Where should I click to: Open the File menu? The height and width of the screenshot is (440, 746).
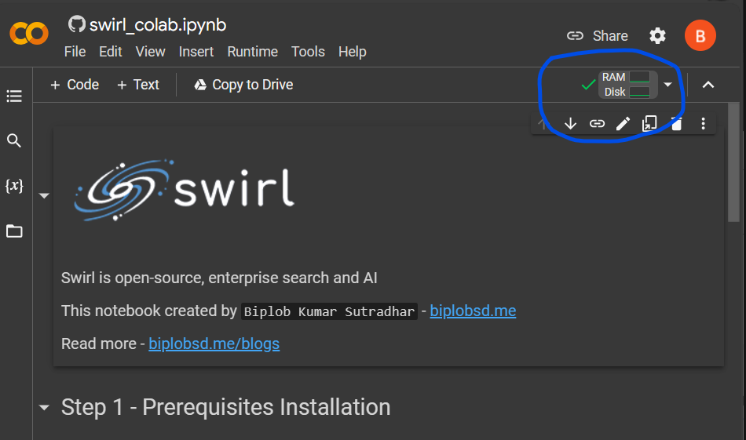pos(75,51)
